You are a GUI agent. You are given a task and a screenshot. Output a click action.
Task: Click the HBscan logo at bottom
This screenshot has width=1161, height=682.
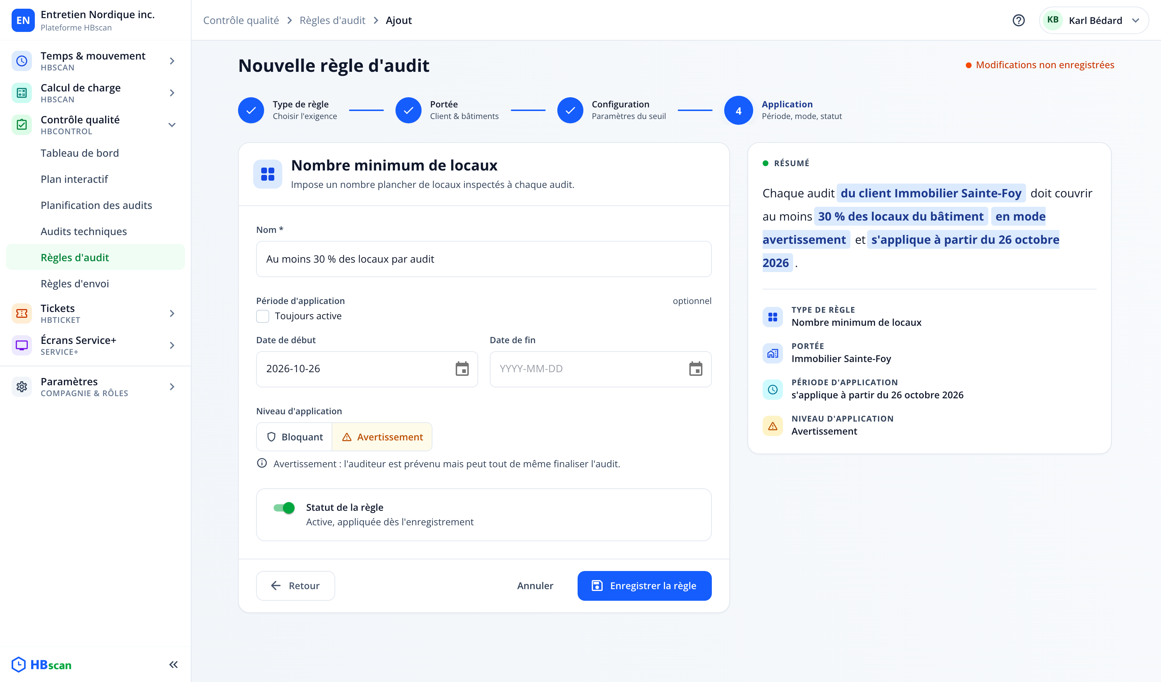[41, 665]
